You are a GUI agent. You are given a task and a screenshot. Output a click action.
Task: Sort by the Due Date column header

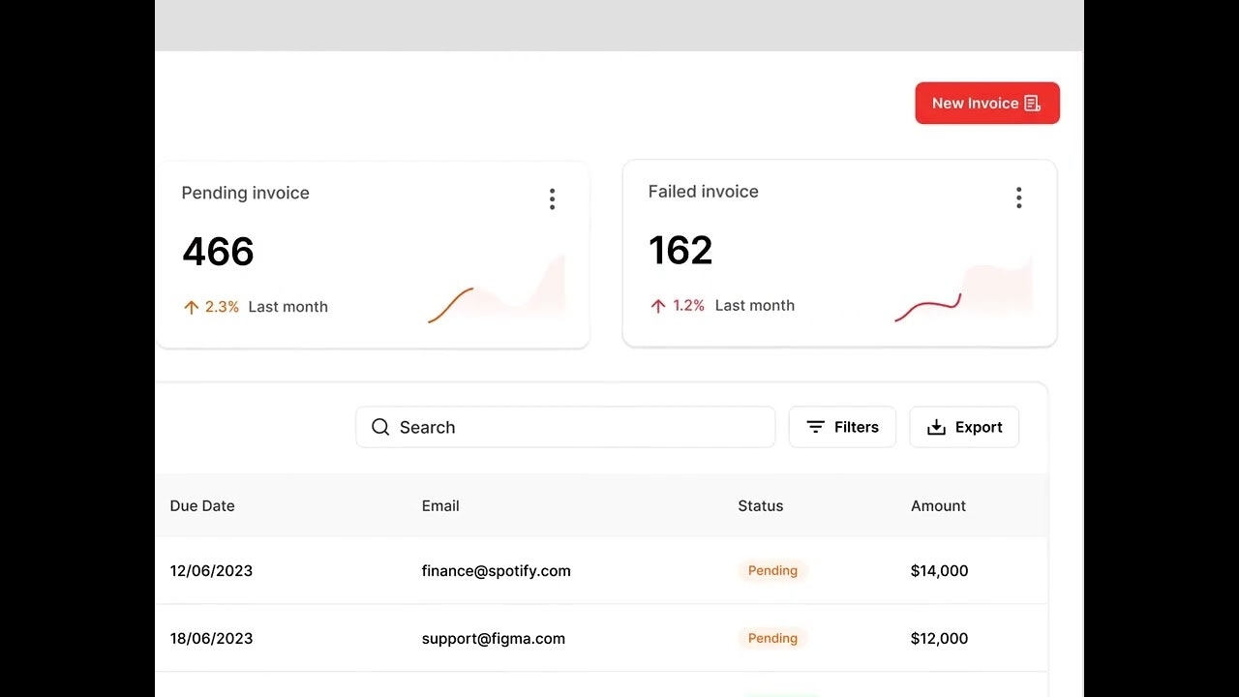coord(202,505)
